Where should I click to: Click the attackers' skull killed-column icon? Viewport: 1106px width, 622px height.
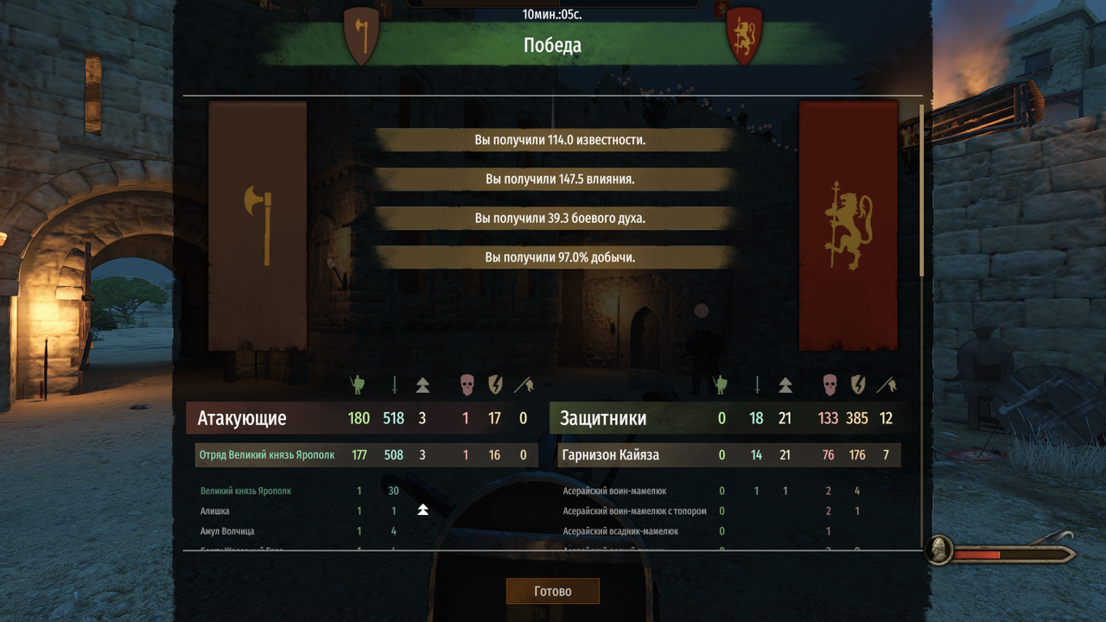point(467,385)
